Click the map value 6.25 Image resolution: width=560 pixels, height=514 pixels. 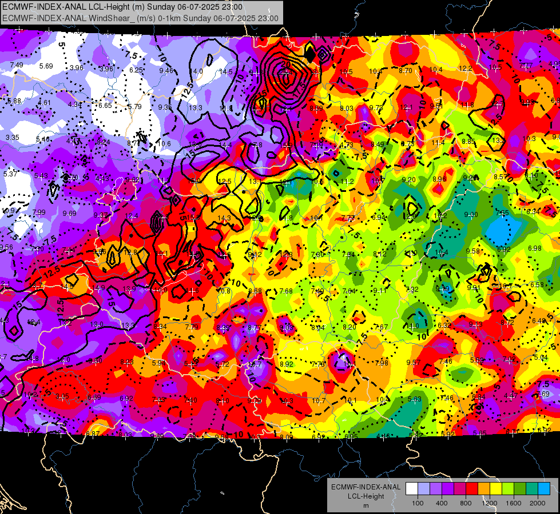coord(136,70)
